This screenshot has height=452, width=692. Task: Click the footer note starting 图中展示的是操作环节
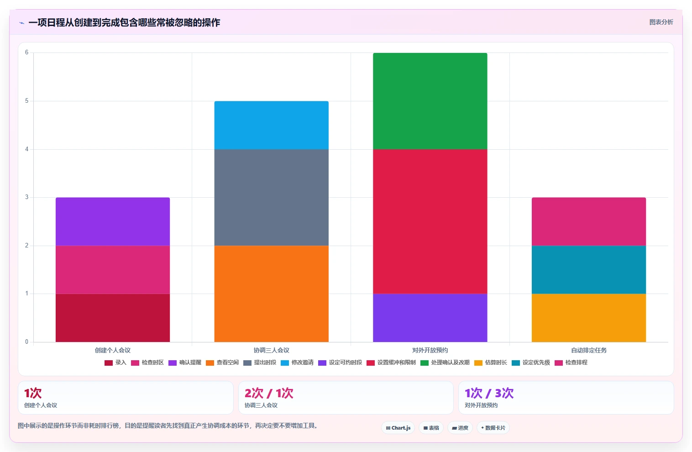tap(168, 426)
